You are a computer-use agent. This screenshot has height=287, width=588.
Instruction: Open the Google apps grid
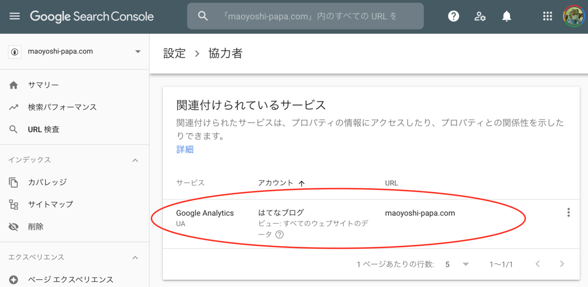(548, 16)
